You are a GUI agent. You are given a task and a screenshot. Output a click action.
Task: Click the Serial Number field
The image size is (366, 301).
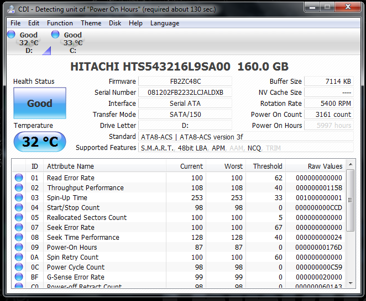point(185,93)
